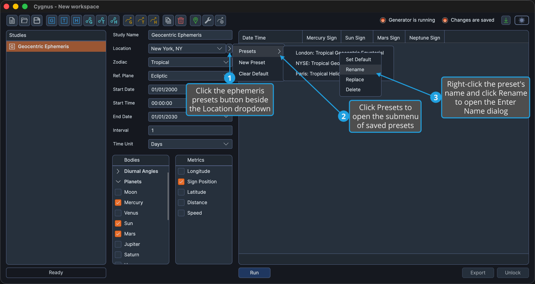Open the Ref. Plane dropdown showing Ecliptic
Screen dimensions: 535x284
pos(190,76)
